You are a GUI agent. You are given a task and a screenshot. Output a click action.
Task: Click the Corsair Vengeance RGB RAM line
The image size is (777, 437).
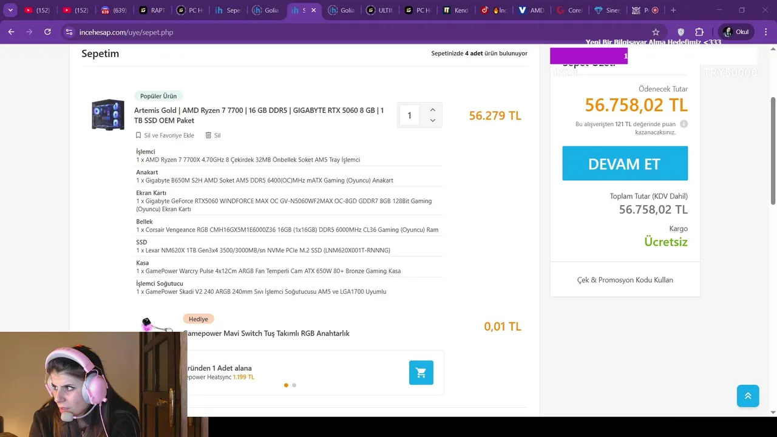pyautogui.click(x=287, y=230)
